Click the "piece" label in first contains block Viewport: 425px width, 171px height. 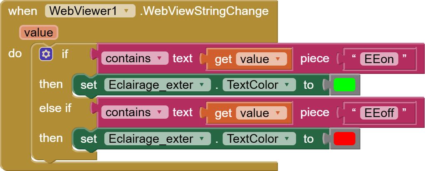pyautogui.click(x=315, y=59)
